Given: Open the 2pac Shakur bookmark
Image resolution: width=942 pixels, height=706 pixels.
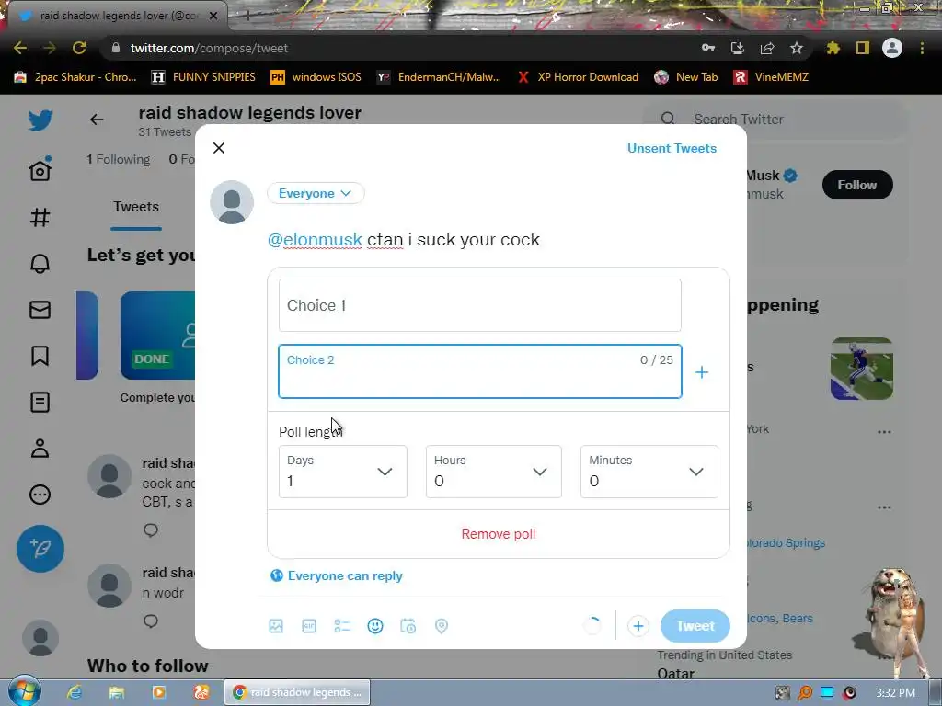Looking at the screenshot, I should point(75,77).
